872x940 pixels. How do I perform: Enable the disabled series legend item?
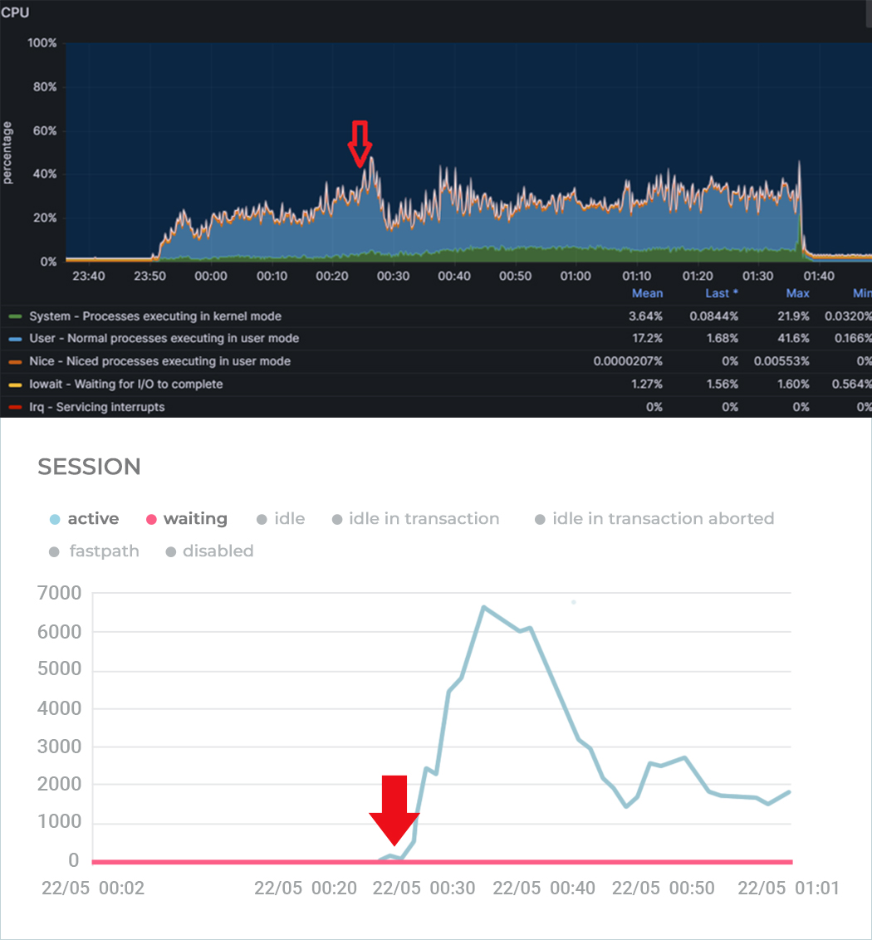point(209,551)
